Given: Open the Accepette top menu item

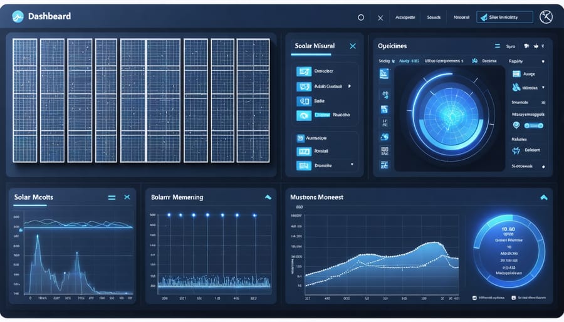Looking at the screenshot, I should pos(405,18).
